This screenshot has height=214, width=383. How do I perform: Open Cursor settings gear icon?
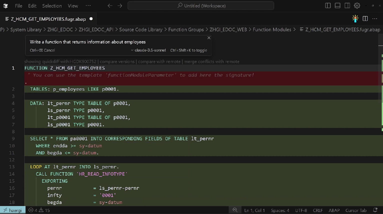coord(357,6)
